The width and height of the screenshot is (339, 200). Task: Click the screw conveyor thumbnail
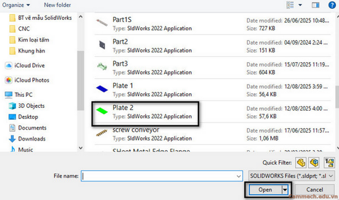coord(102,133)
